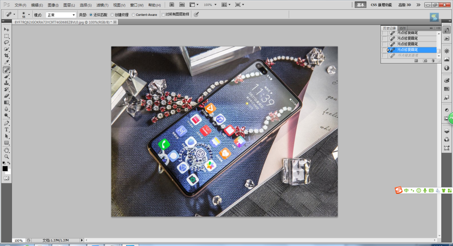The image size is (453, 246).
Task: Select the Lasso tool
Action: point(6,42)
